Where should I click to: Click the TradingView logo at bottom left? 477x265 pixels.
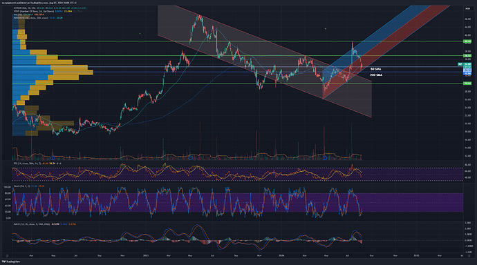tap(11, 262)
